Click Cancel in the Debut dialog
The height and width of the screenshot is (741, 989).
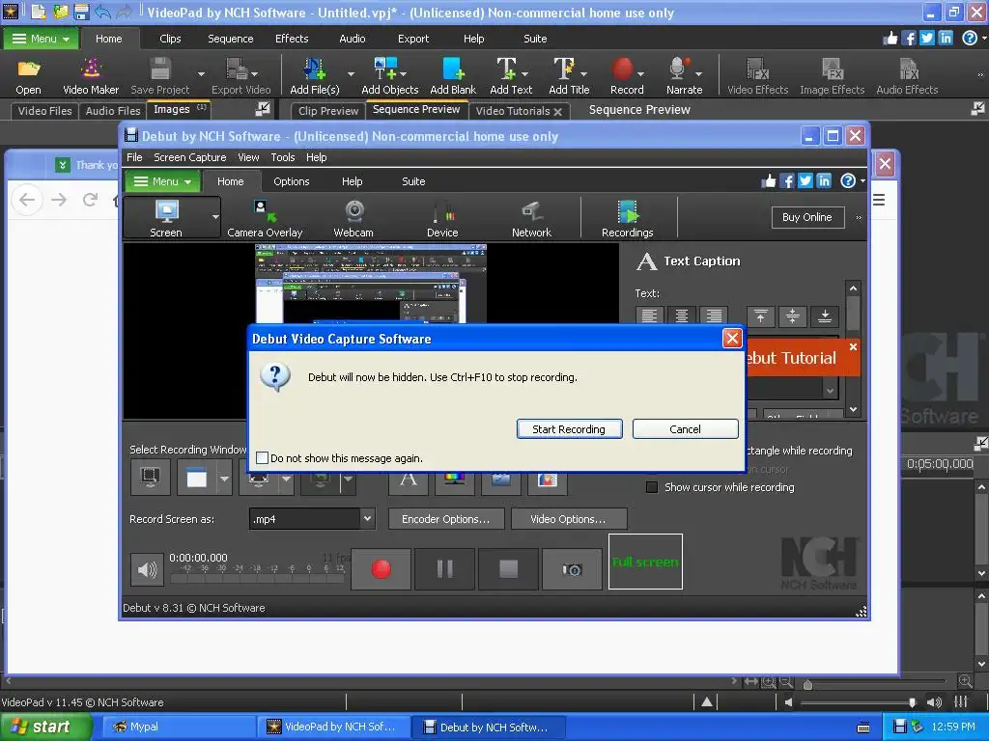click(x=685, y=429)
